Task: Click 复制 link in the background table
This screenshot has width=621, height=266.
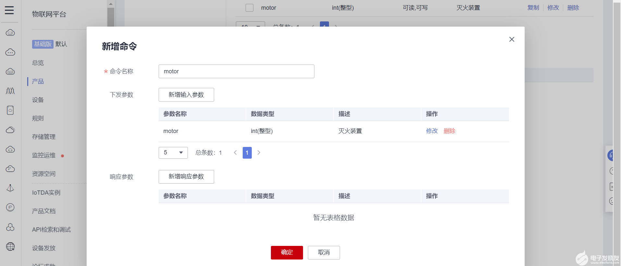Action: click(x=533, y=8)
